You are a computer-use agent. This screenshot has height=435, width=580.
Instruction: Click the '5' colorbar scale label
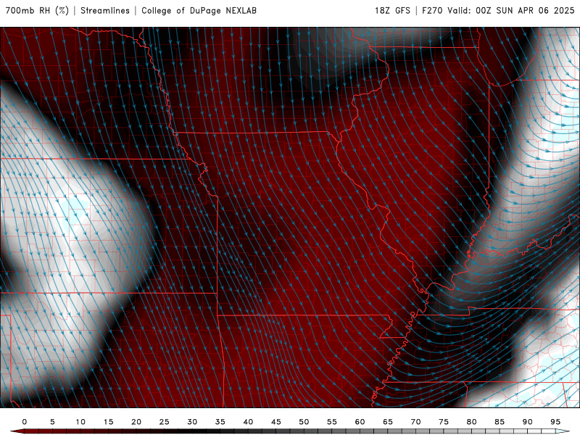click(52, 422)
